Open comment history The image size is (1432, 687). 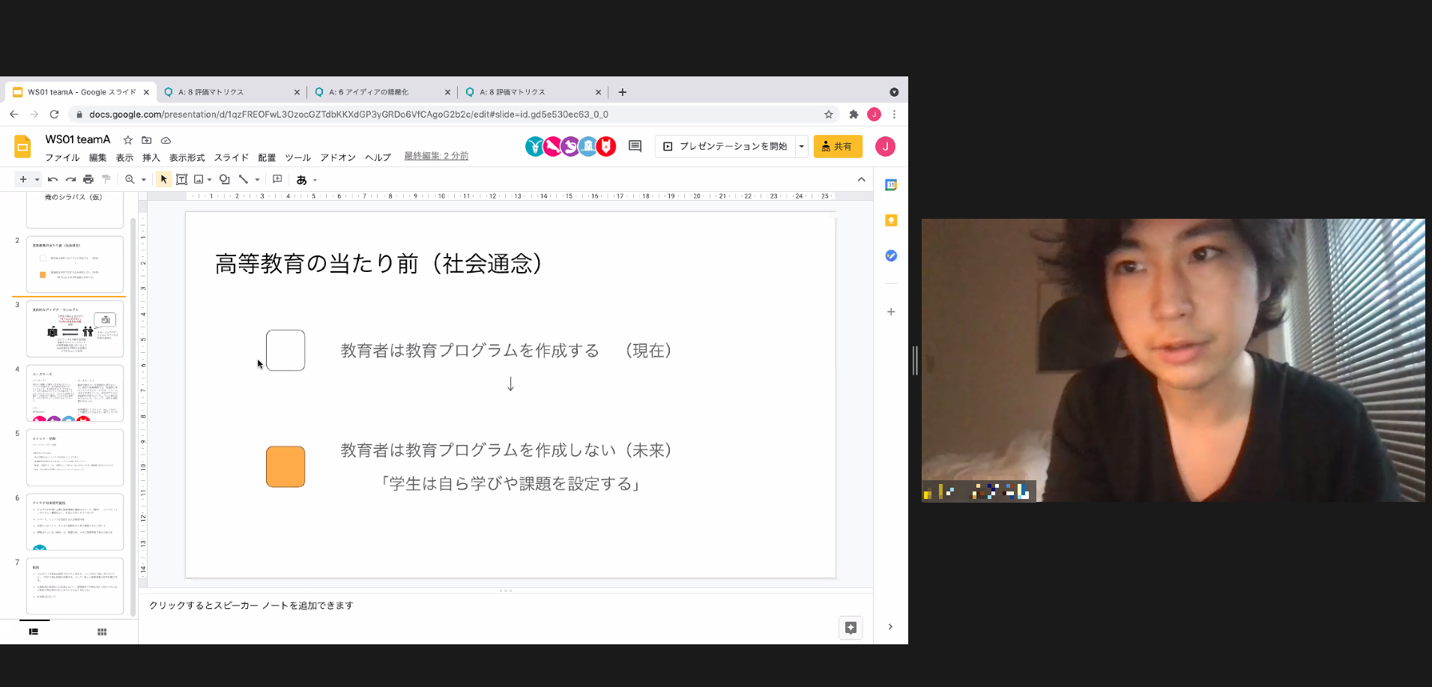coord(635,146)
